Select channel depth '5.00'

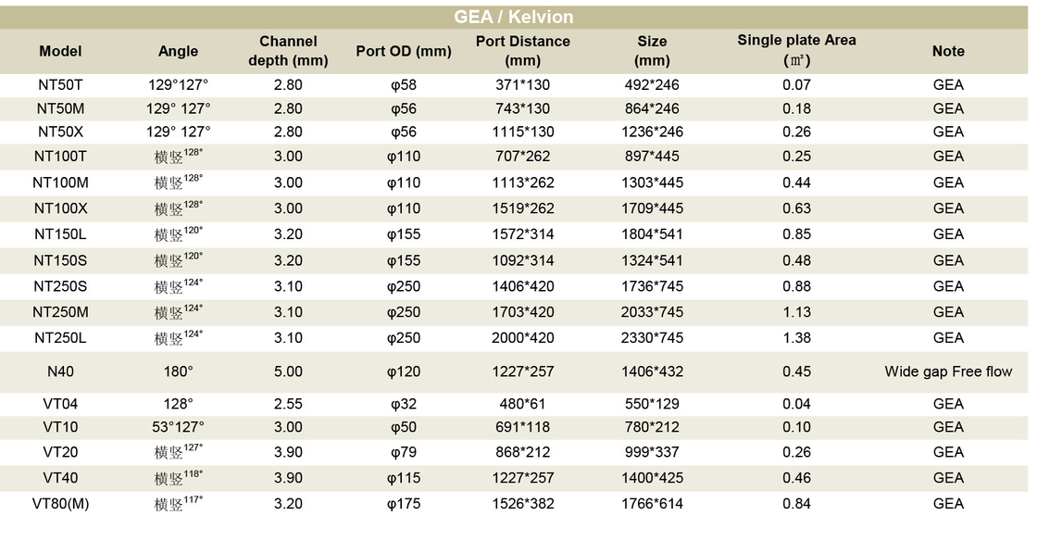[x=288, y=371]
